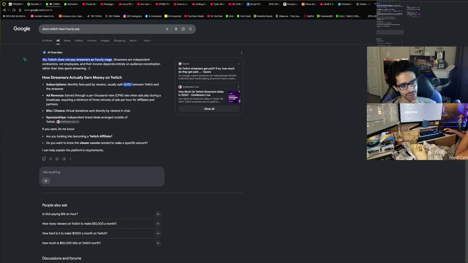
Task: Select the Images search tab
Action: click(x=105, y=41)
